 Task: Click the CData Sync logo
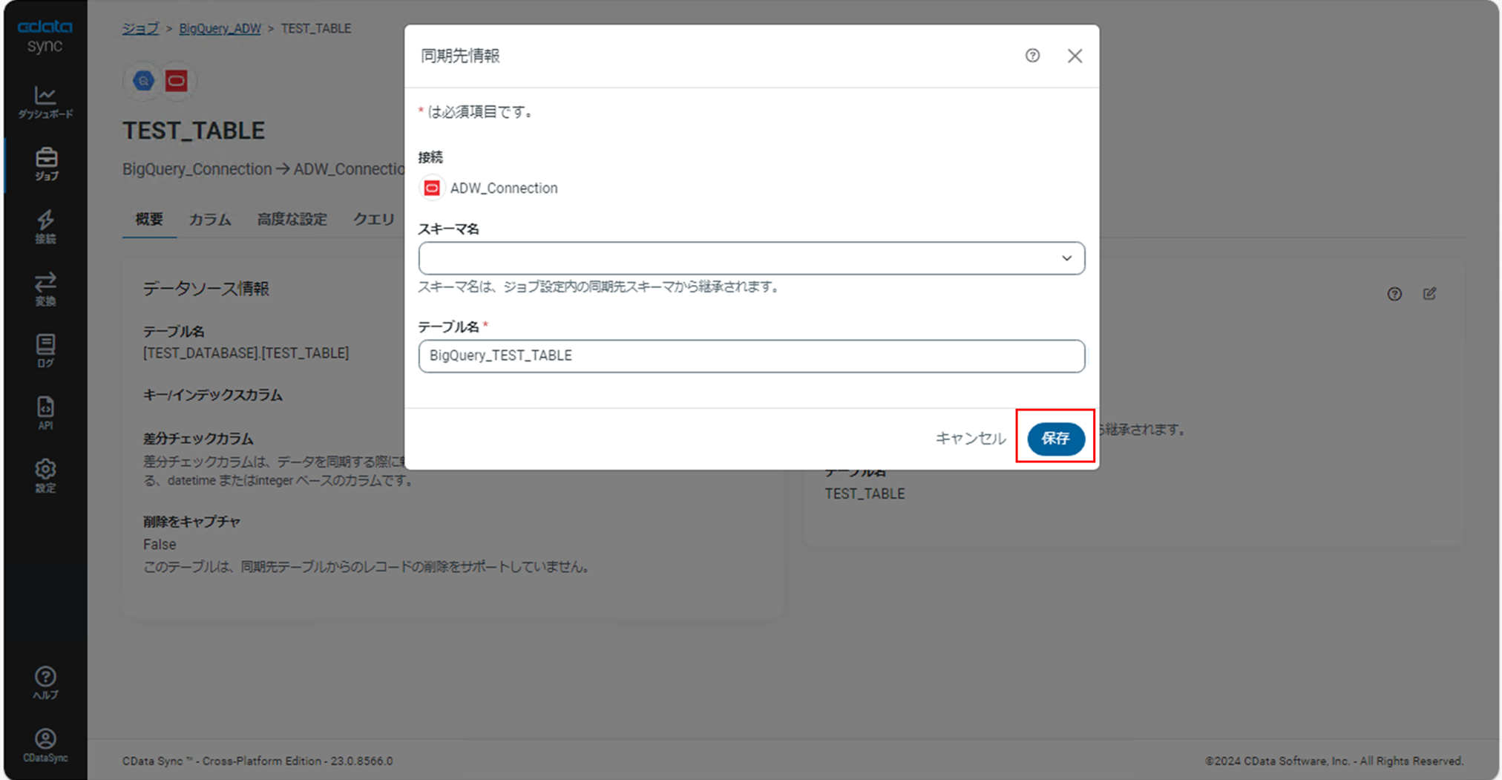(x=45, y=36)
